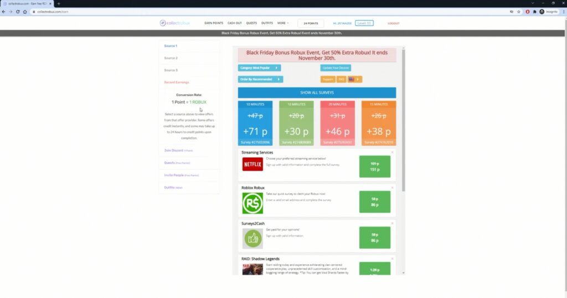Screen dimensions: 567x298
Task: Open the QUESTS nav item
Action: pyautogui.click(x=251, y=23)
